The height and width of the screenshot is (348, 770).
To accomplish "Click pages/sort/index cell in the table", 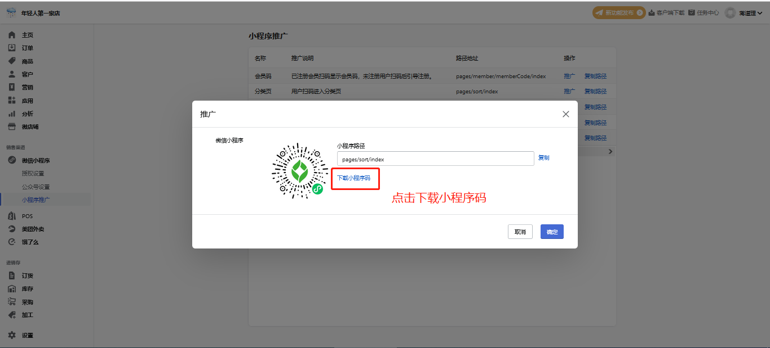I will click(477, 91).
